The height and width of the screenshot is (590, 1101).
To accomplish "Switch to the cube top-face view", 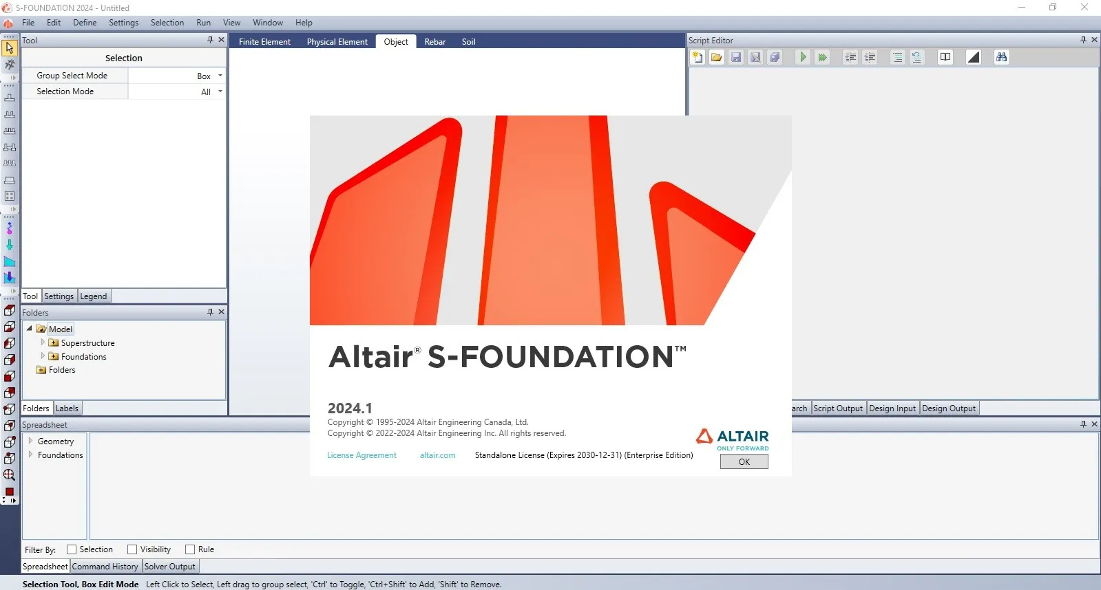I will click(10, 310).
